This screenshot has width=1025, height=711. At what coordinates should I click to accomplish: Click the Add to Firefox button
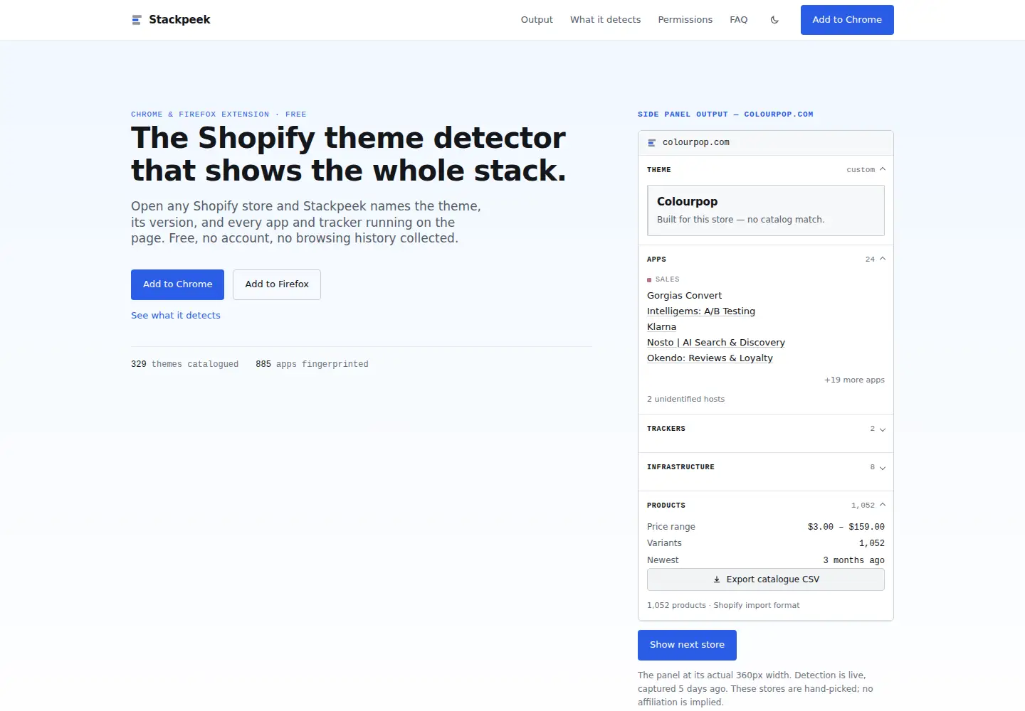(277, 284)
